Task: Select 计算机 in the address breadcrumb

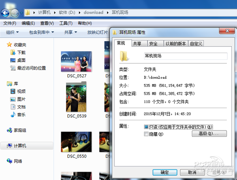Action: pos(44,12)
